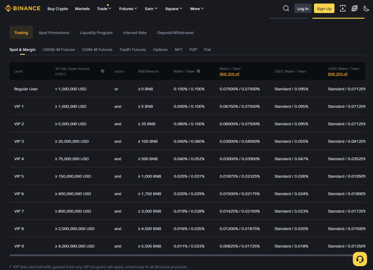Click the Regular User level cell
The image size is (373, 270).
pos(26,89)
